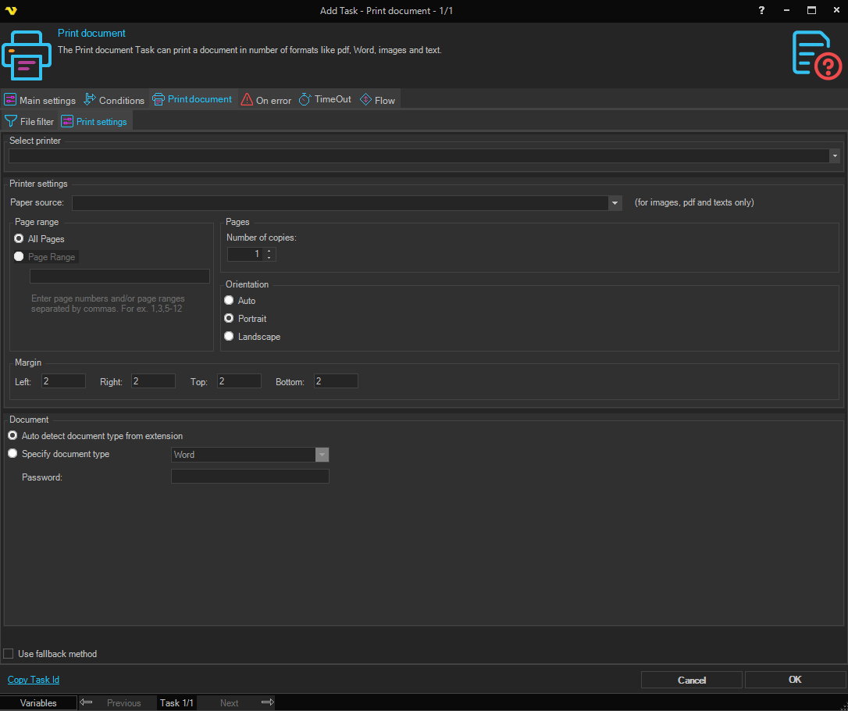Open the On error tab
Viewport: 848px width, 711px height.
pyautogui.click(x=266, y=100)
